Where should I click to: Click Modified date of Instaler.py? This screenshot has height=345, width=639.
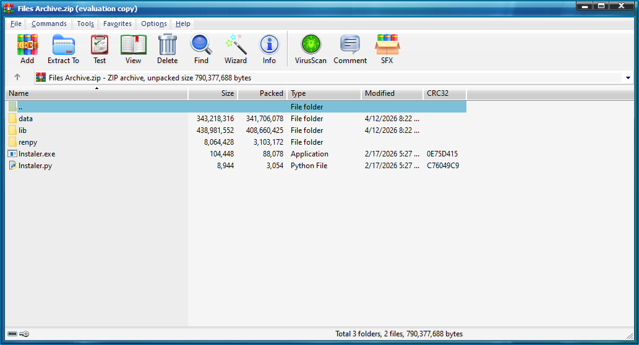(392, 166)
